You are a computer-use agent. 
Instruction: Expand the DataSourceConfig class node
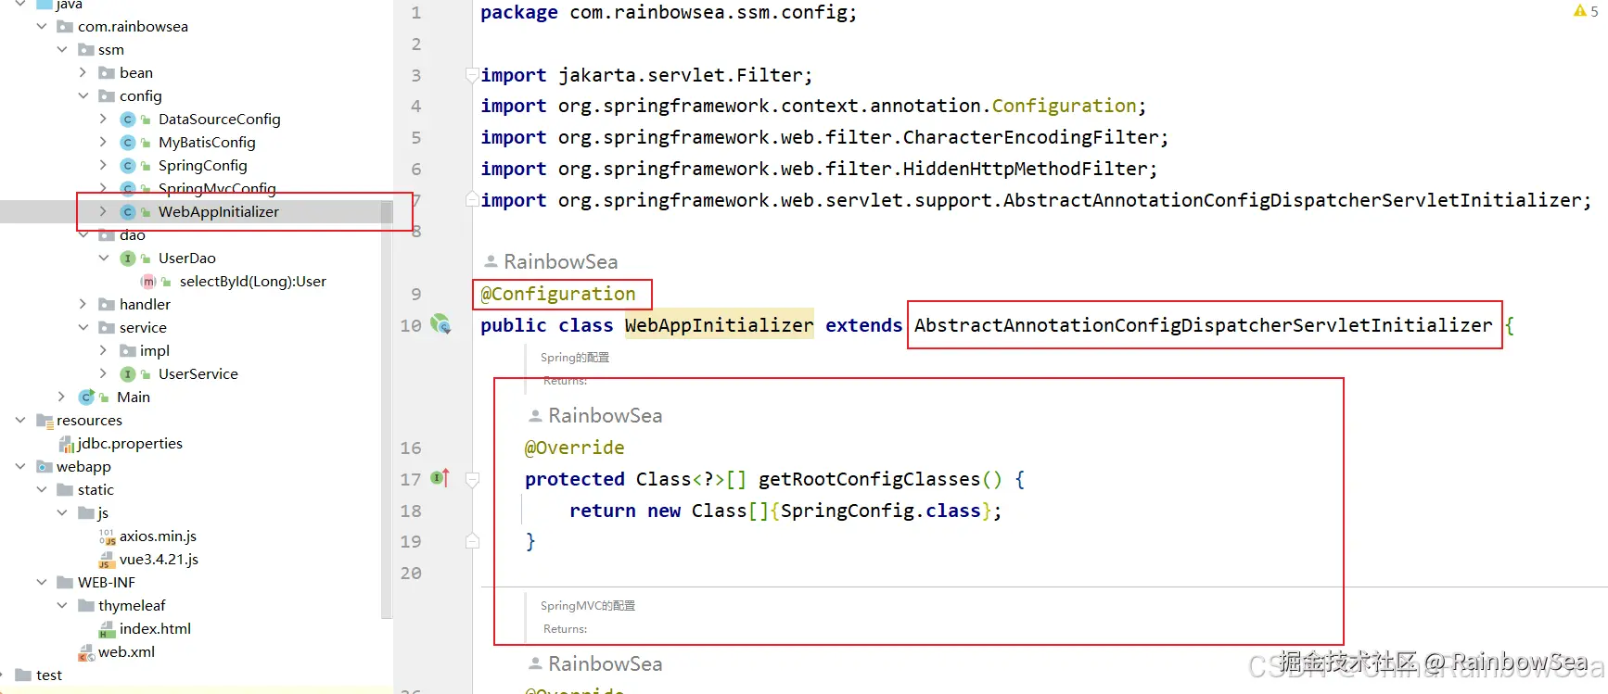(x=103, y=119)
